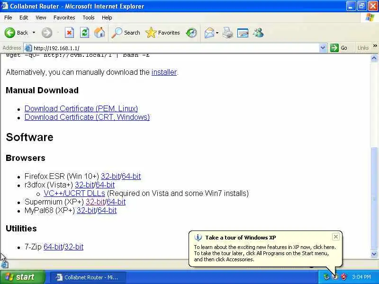The image size is (379, 284).
Task: Click the Windows flag logo throbber
Action: coord(370,18)
